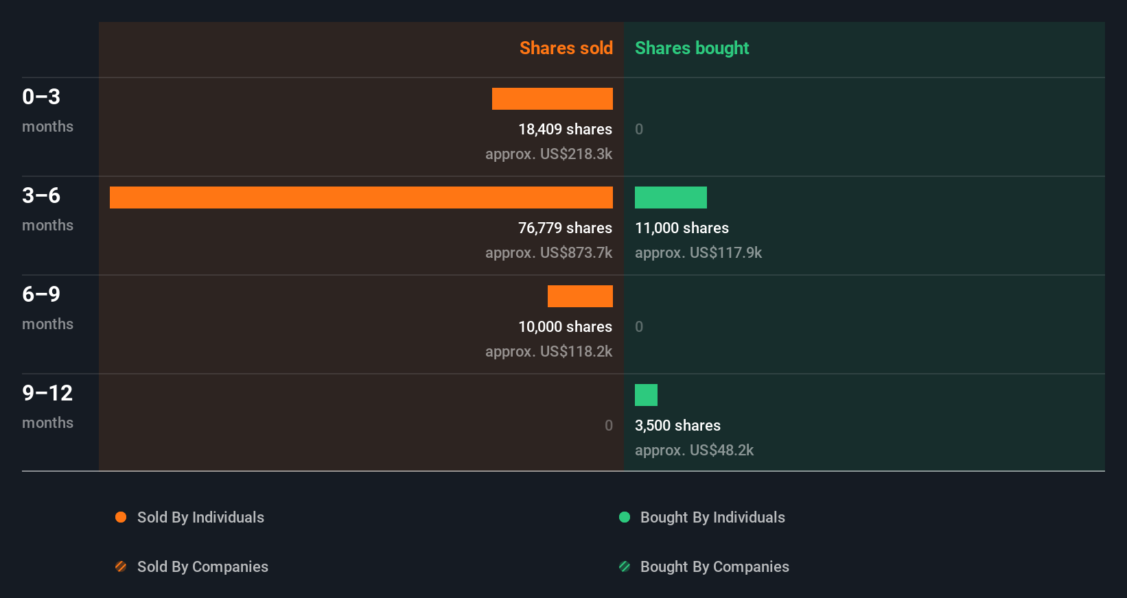1127x598 pixels.
Task: Click the 'Shares bought' column header
Action: pos(692,48)
